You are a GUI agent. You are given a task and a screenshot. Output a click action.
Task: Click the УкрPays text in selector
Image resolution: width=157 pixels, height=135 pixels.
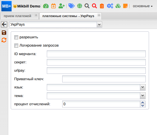click(x=18, y=25)
